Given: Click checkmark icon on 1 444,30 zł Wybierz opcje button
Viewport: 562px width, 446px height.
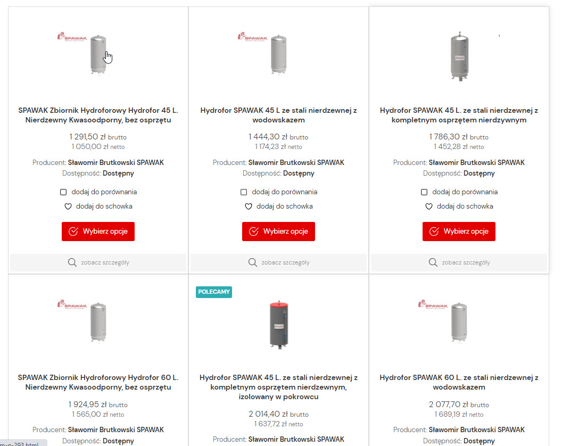Looking at the screenshot, I should click(x=254, y=232).
